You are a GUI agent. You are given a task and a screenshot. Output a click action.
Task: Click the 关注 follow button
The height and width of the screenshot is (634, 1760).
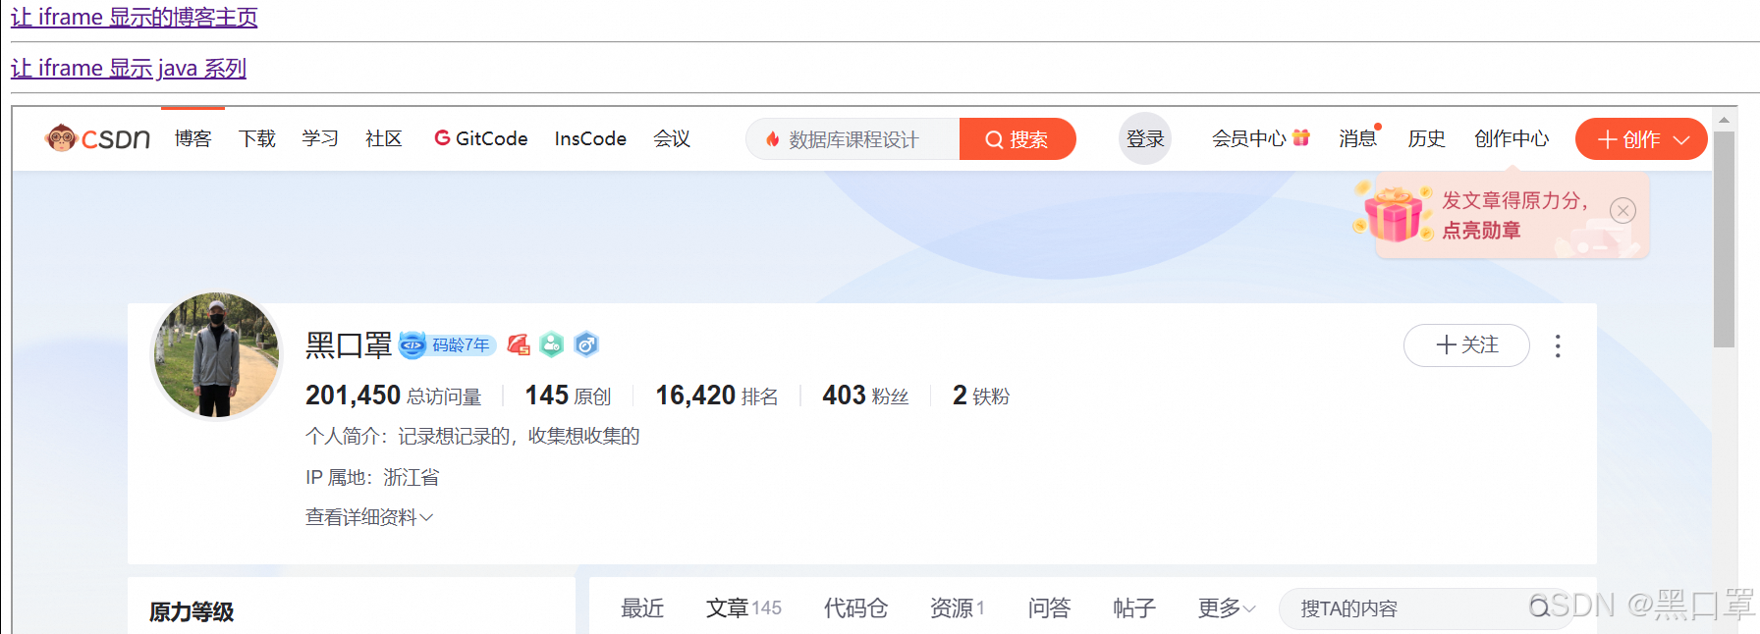1466,345
